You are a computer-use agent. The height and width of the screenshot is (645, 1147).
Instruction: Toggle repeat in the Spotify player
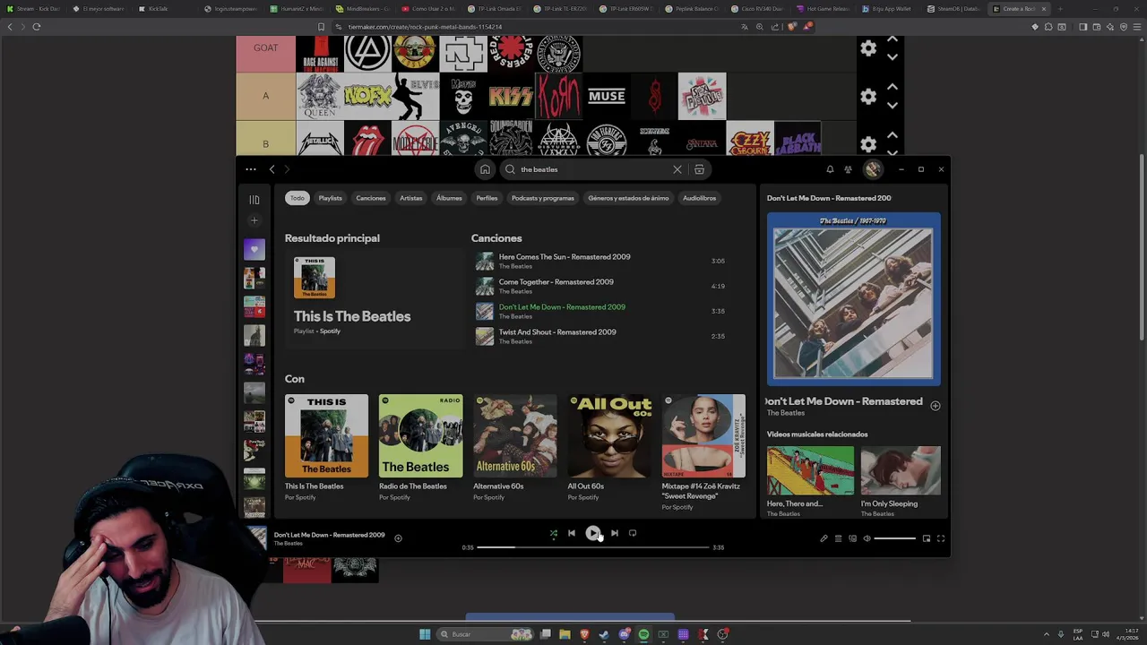pos(633,533)
